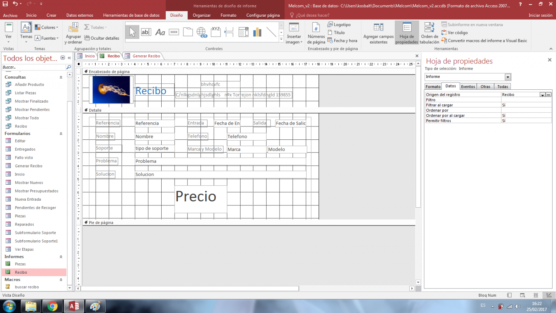Add Números de página

(x=316, y=33)
